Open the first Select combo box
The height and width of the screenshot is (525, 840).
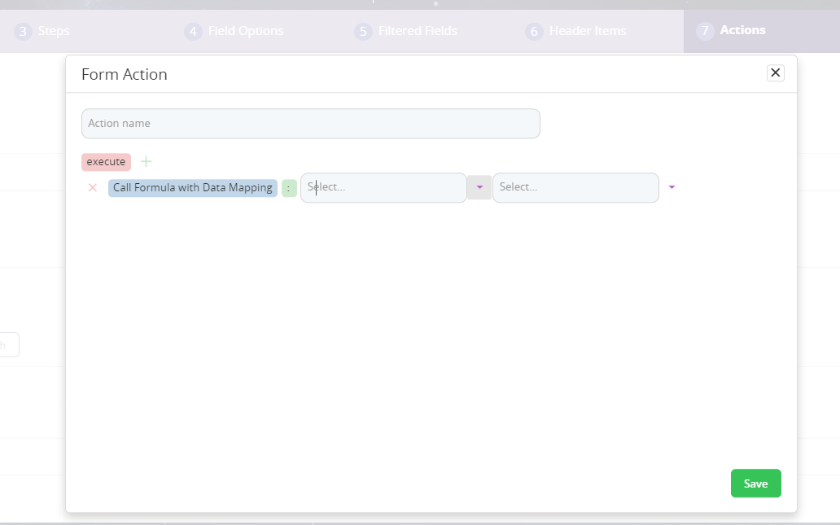pos(383,187)
